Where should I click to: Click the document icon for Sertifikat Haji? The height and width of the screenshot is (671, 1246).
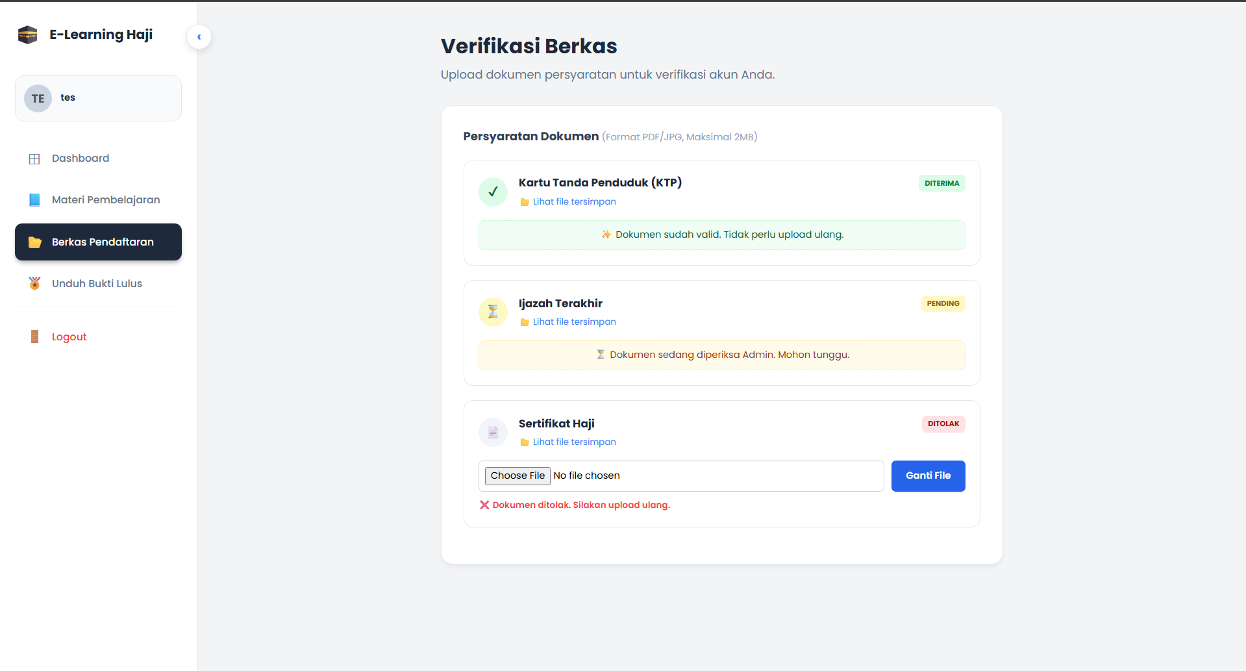coord(493,432)
